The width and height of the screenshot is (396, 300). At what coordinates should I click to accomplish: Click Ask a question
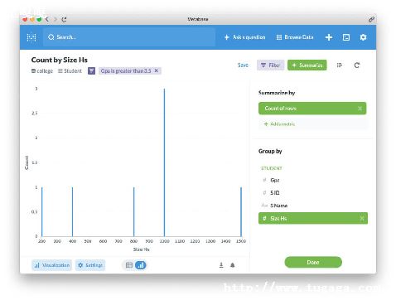point(244,37)
